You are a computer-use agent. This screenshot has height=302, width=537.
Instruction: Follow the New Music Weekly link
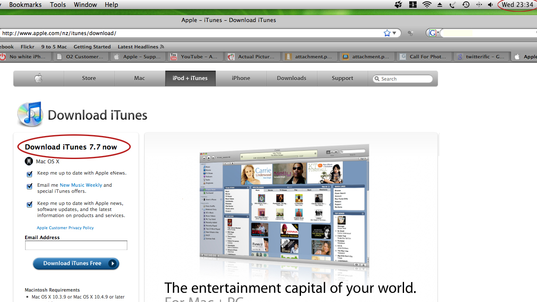[x=81, y=185]
